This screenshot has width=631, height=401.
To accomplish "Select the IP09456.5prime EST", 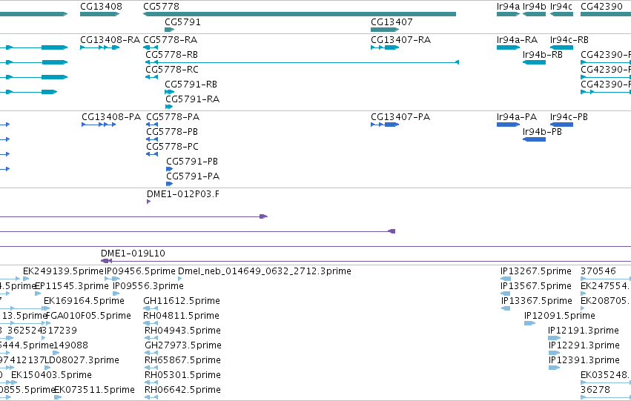I will click(112, 279).
